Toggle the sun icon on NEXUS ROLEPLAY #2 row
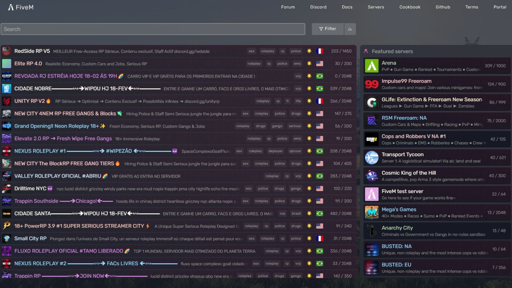Viewport: 512px width, 288px height. [309, 263]
